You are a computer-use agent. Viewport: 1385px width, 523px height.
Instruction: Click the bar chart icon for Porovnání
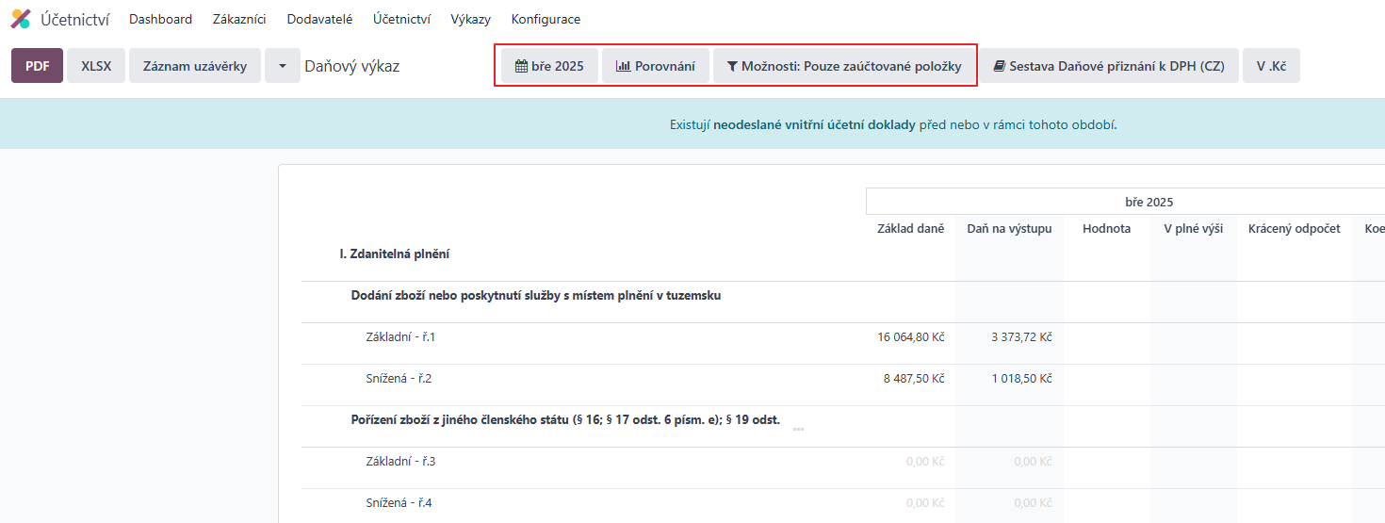(623, 66)
